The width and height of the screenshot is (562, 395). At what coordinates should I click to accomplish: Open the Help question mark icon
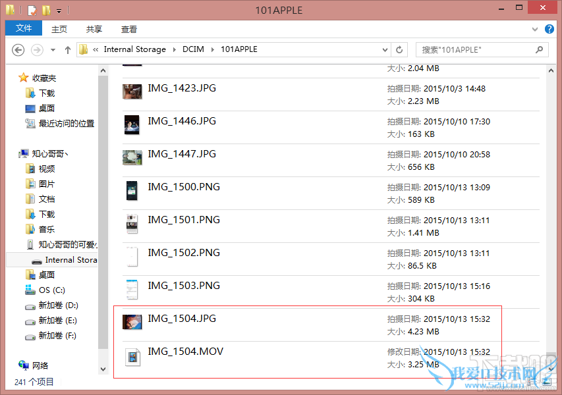[549, 29]
